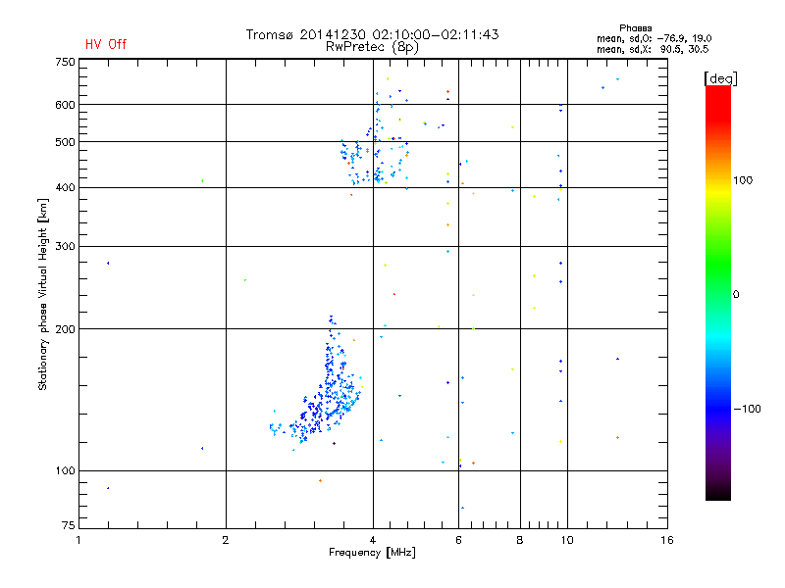Click the y-axis tick label 300
The height and width of the screenshot is (588, 785).
[65, 247]
